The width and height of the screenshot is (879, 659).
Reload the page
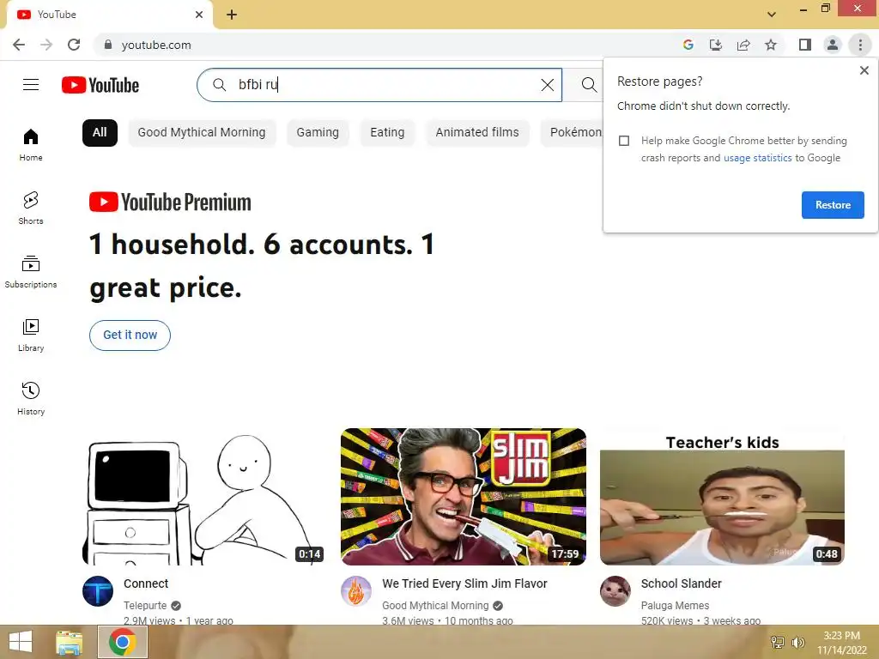(74, 45)
